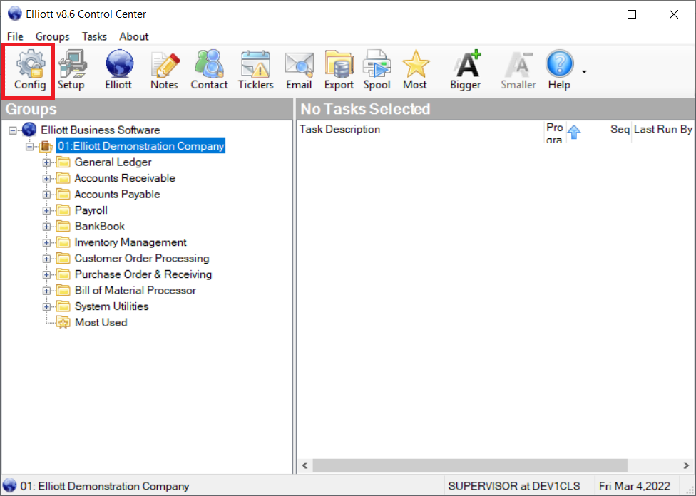Expand the Accounts Receivable folder

pos(46,179)
